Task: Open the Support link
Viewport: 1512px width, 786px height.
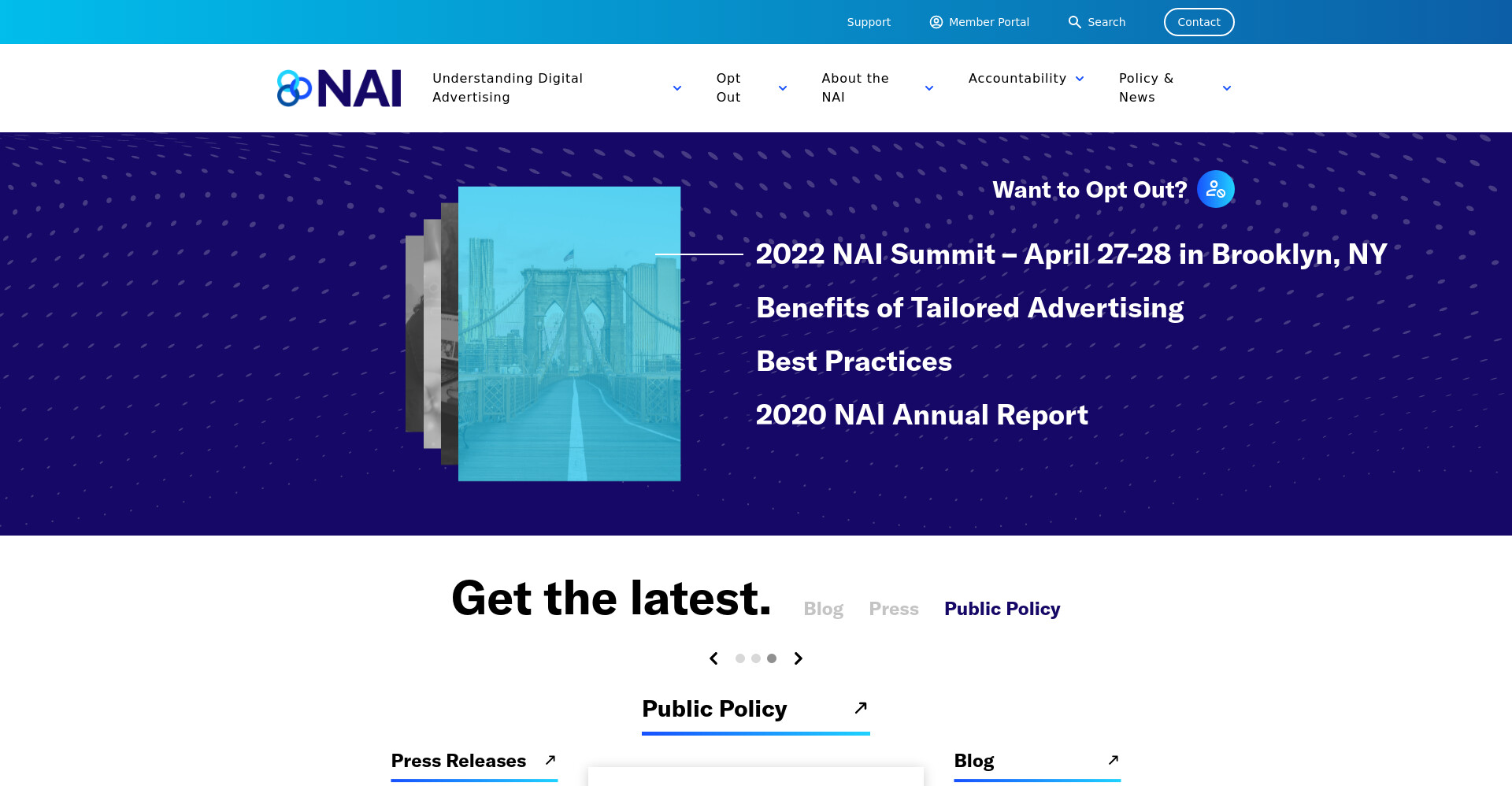Action: coord(869,22)
